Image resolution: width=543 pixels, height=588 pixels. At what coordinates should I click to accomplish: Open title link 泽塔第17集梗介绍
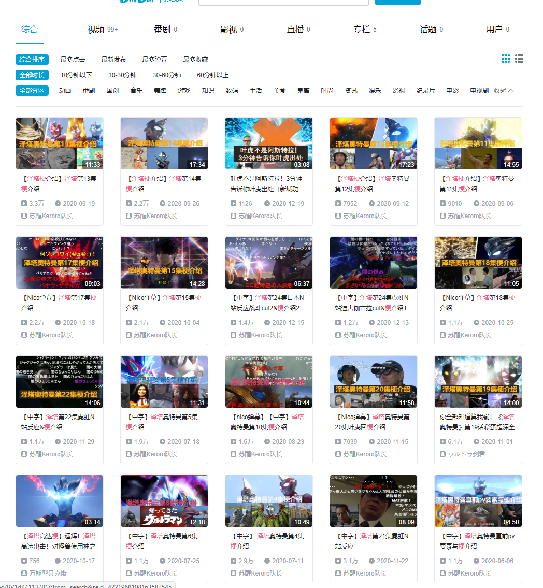pyautogui.click(x=60, y=303)
